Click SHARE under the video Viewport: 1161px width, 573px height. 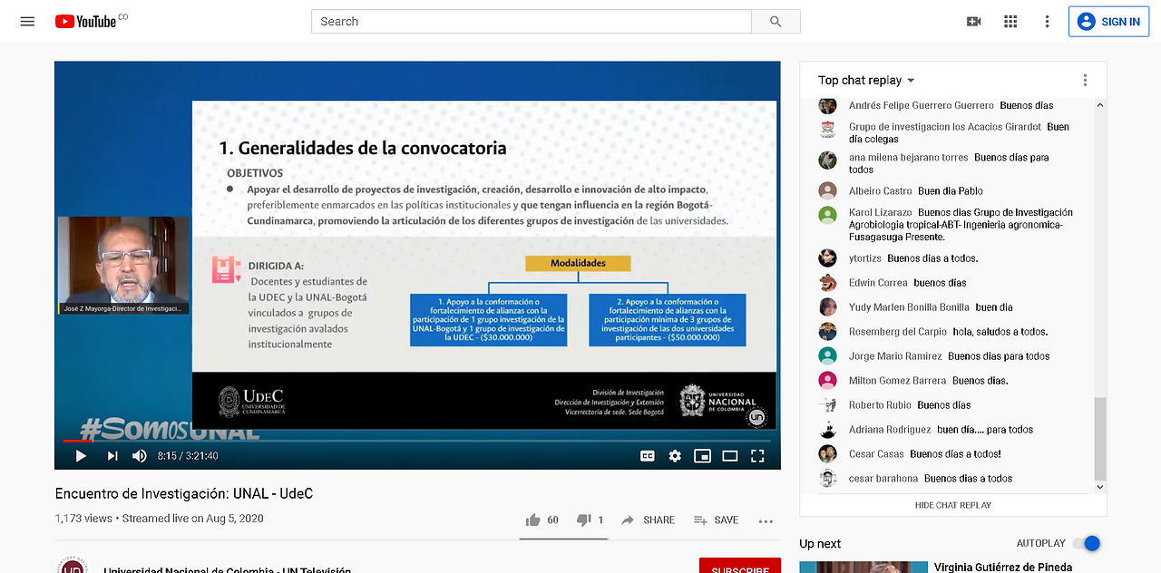coord(648,520)
